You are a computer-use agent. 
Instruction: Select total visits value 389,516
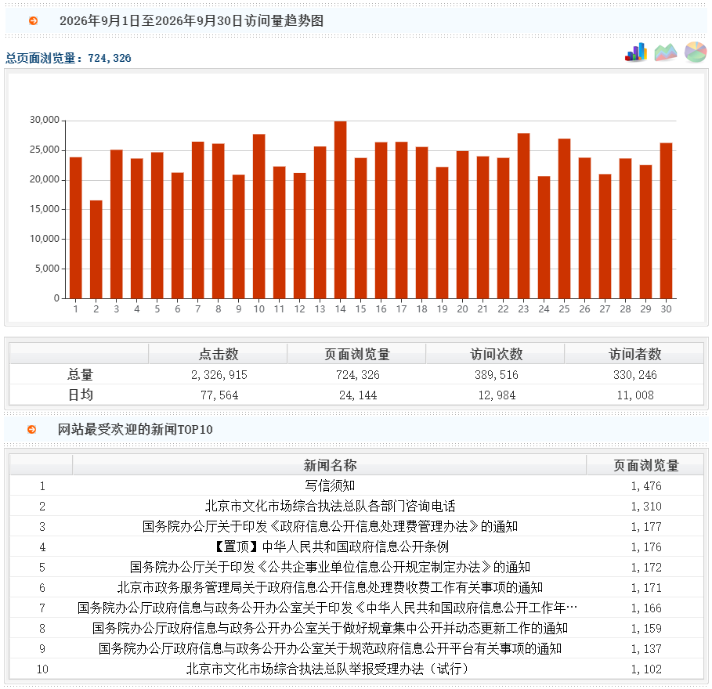[x=497, y=375]
